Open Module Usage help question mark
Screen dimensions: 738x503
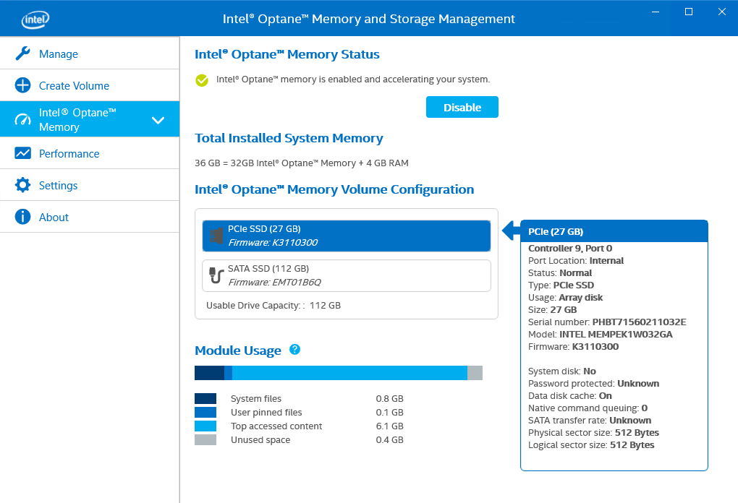pyautogui.click(x=294, y=349)
